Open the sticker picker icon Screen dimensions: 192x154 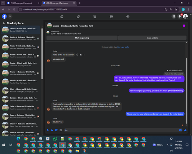point(56,130)
